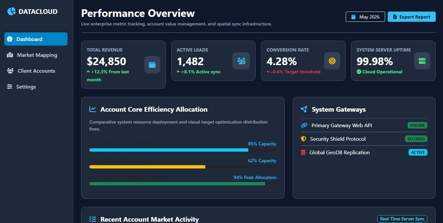Image resolution: width=443 pixels, height=223 pixels.
Task: Click the red down arrow beside -0.4%
Action: [268, 72]
